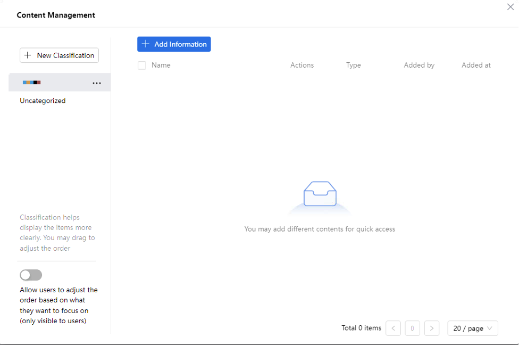Click the plus icon in New Classification
This screenshot has width=519, height=345.
tap(28, 55)
